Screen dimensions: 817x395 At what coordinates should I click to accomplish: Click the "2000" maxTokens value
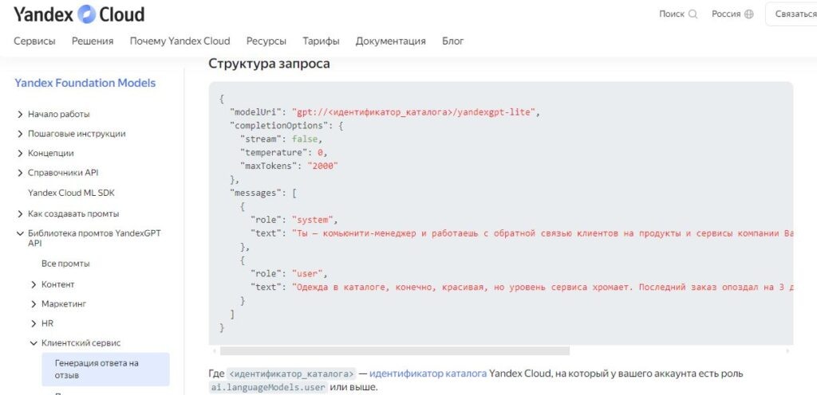323,166
